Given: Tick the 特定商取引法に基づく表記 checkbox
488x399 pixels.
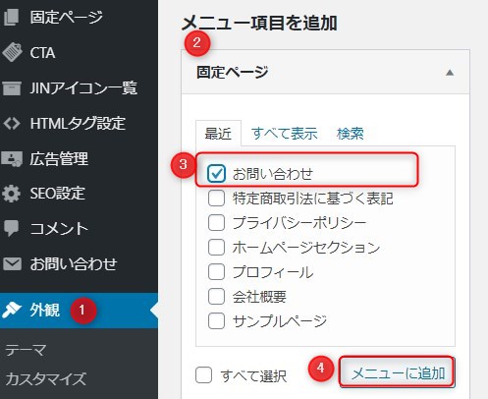Looking at the screenshot, I should [216, 198].
